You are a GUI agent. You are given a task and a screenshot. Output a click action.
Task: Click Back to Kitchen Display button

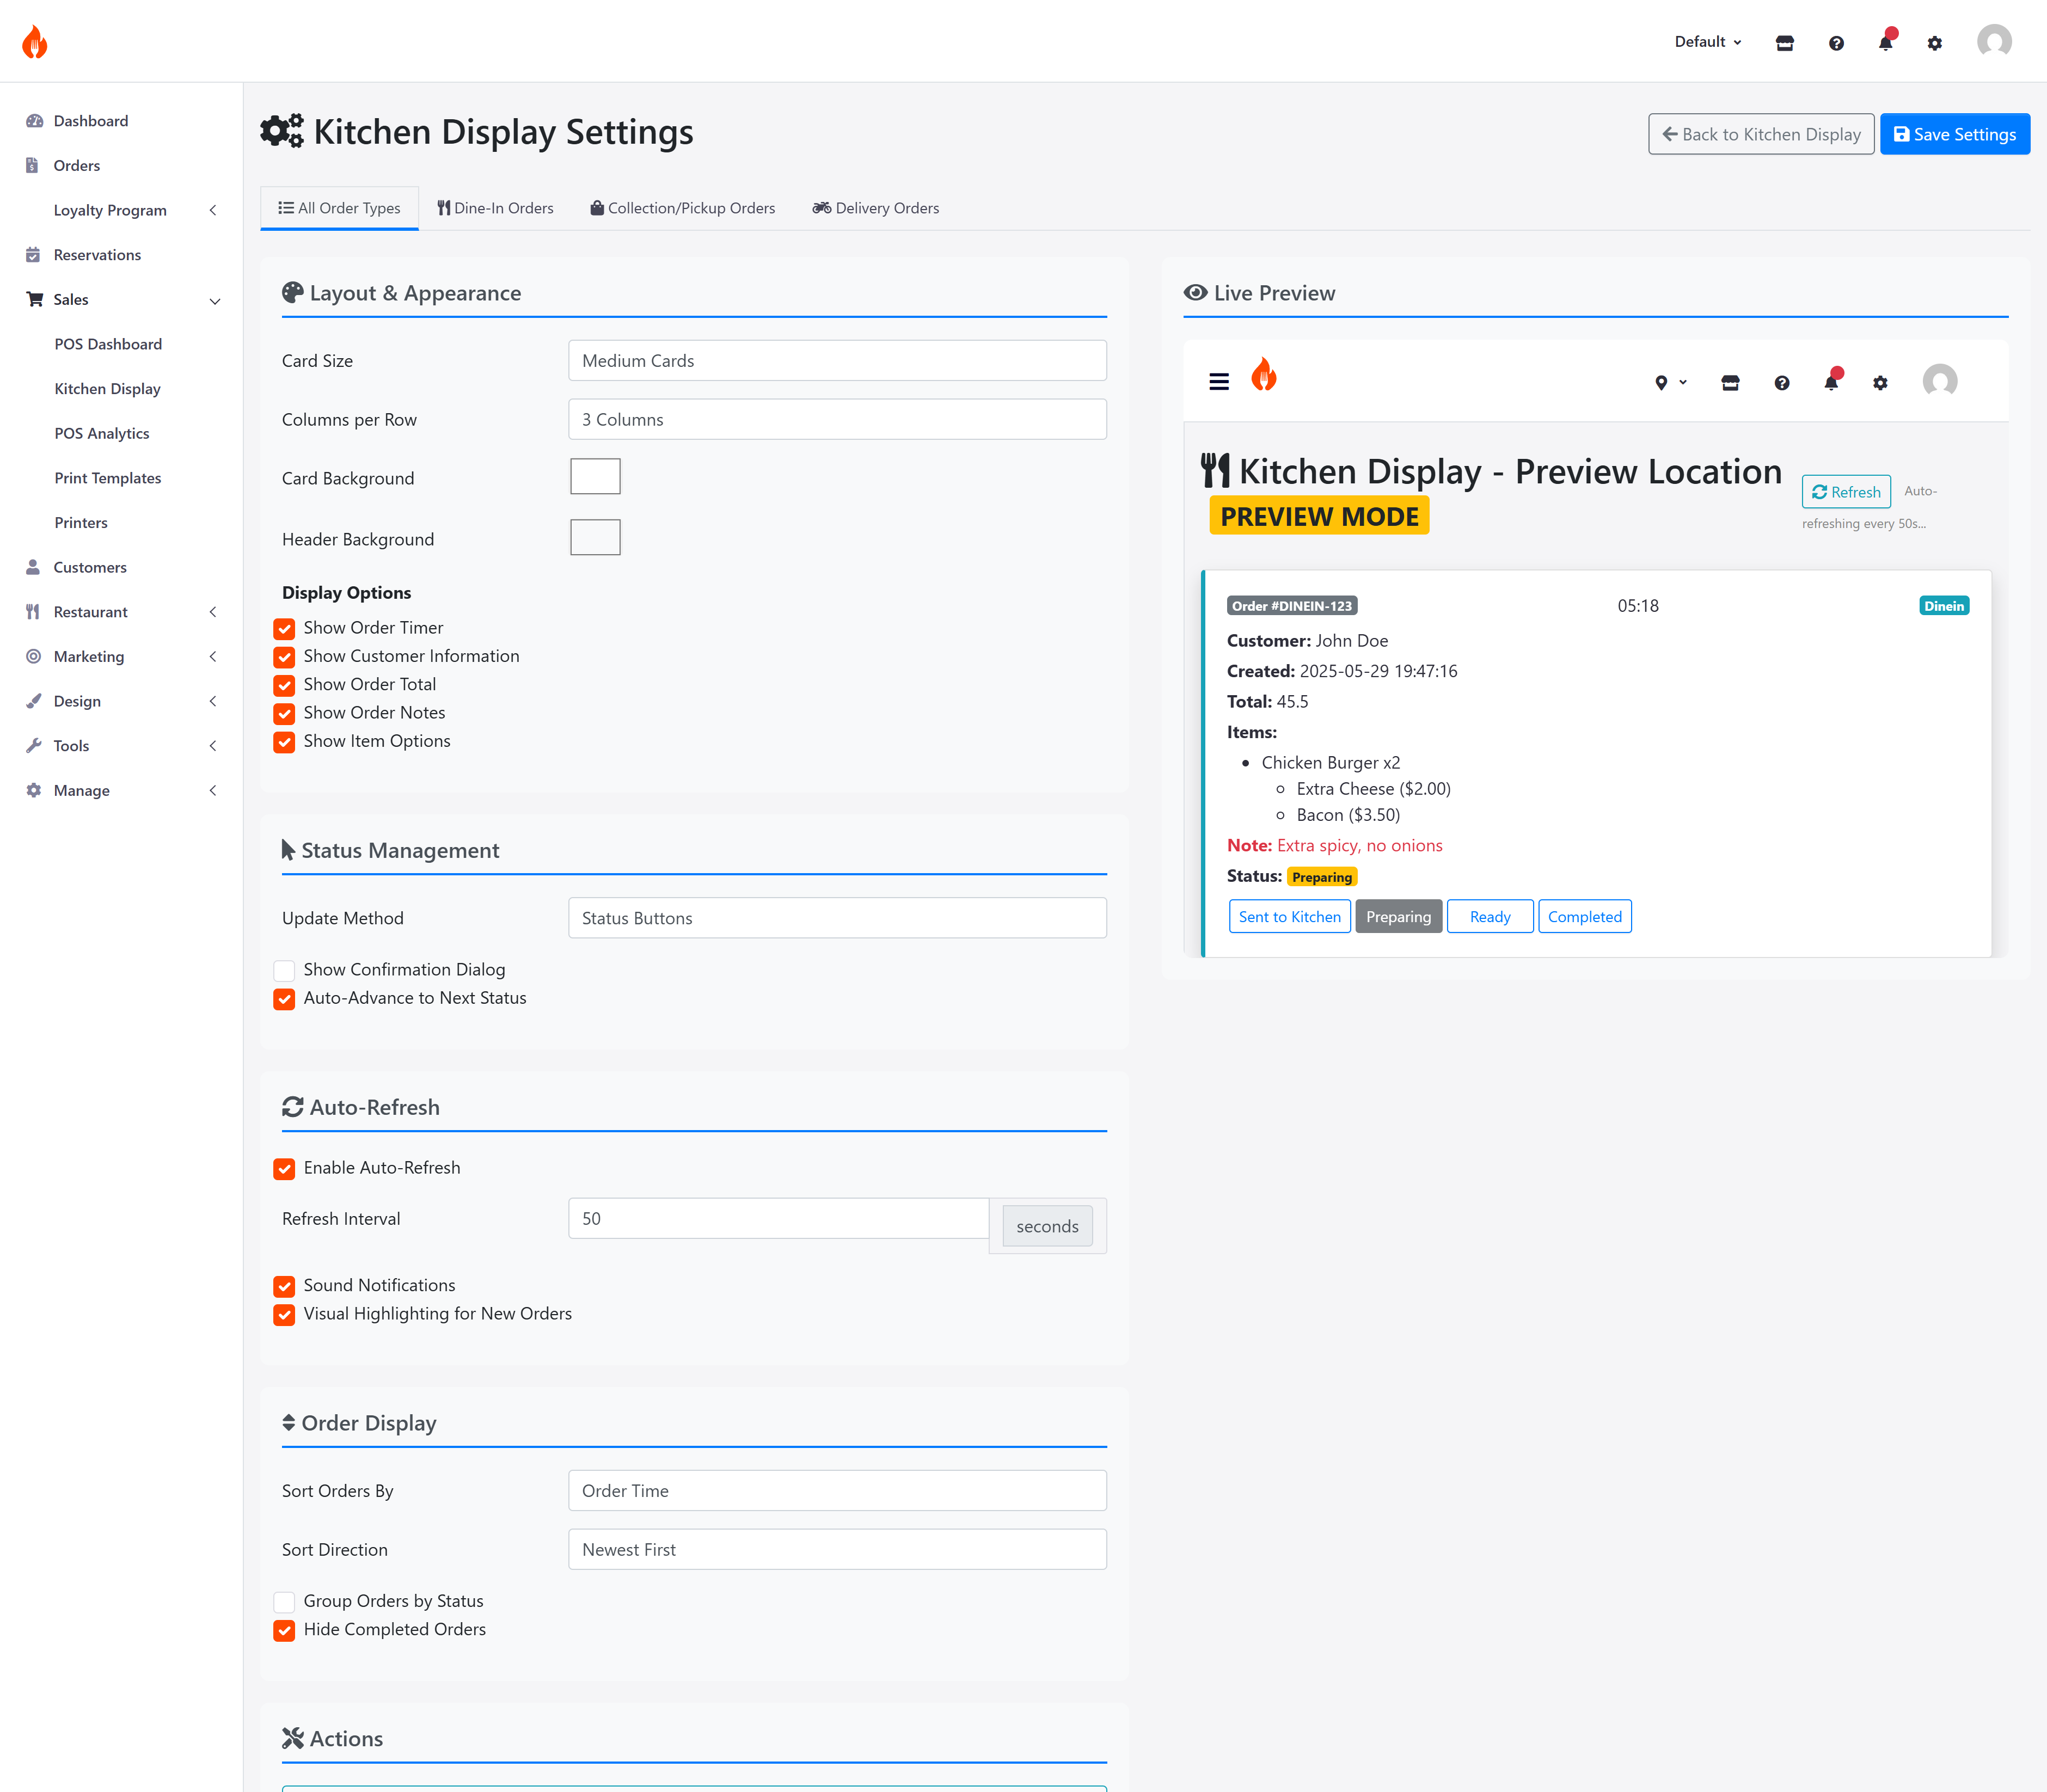point(1760,134)
